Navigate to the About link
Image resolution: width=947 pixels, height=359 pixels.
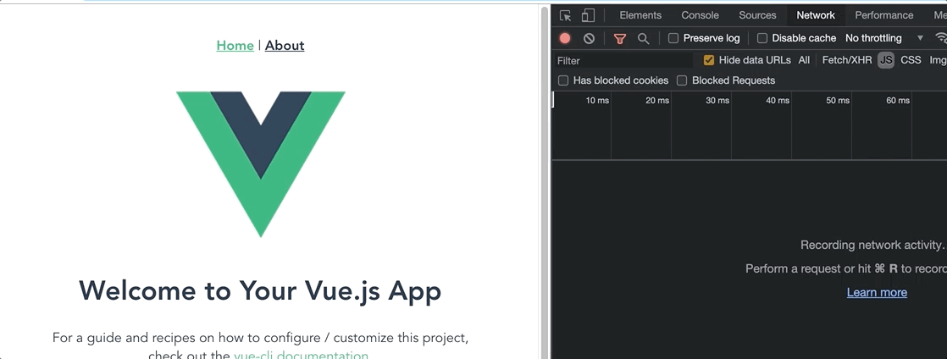pyautogui.click(x=285, y=45)
